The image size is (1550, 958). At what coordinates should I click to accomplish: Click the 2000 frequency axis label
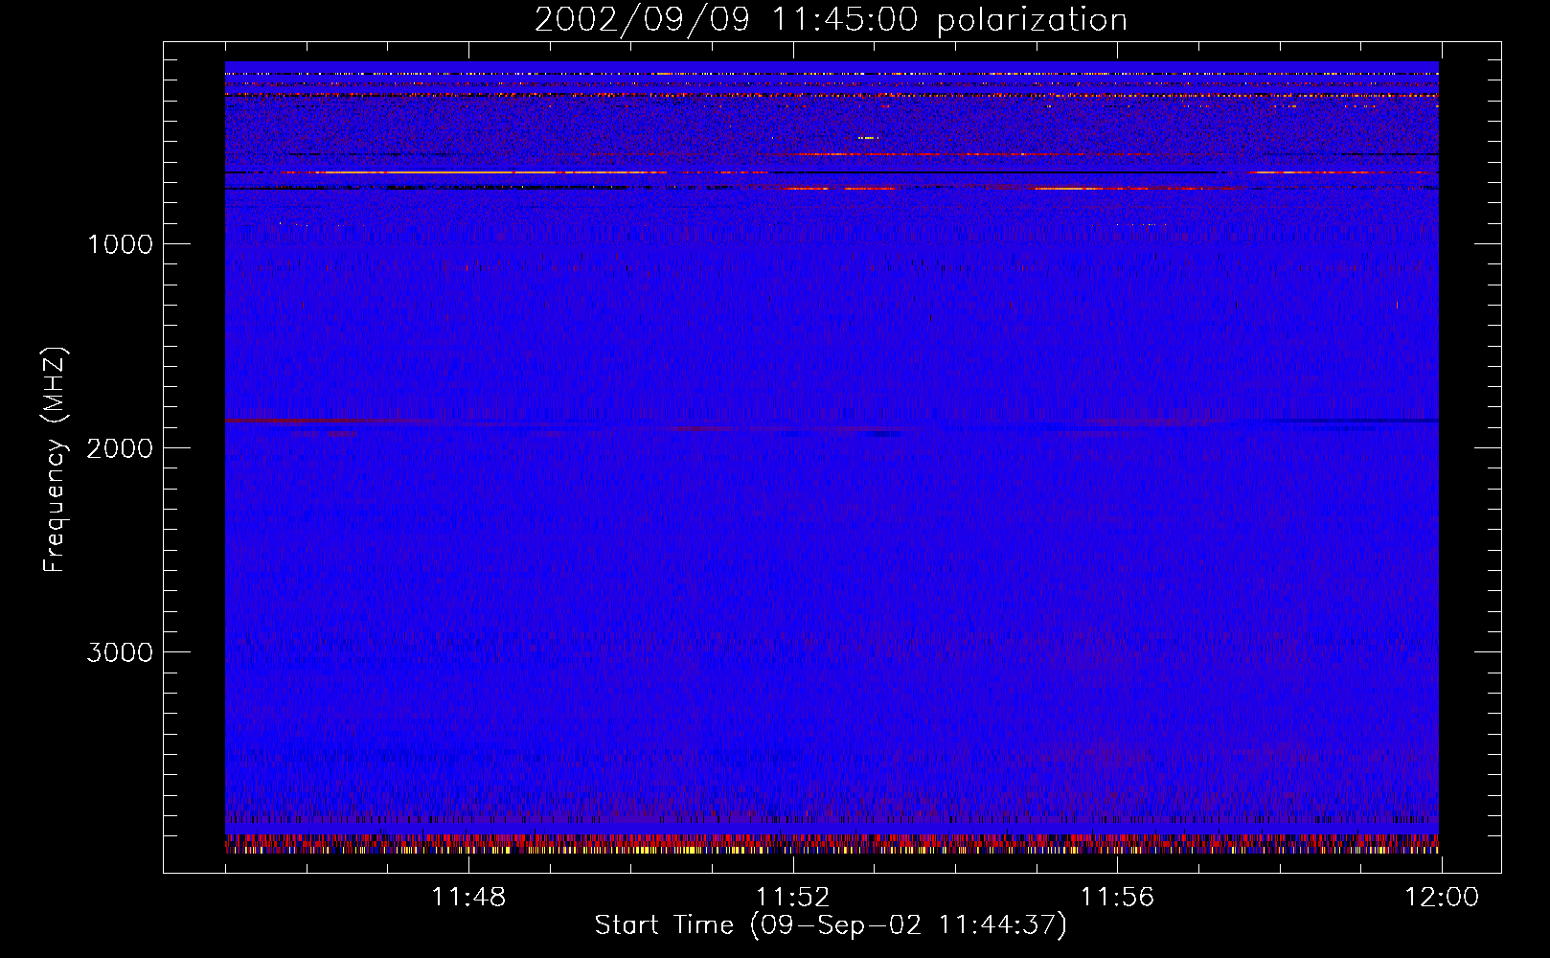(120, 448)
